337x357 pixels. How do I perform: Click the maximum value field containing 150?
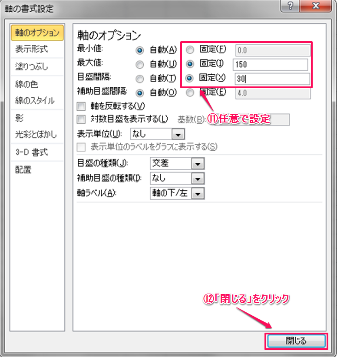pyautogui.click(x=270, y=65)
